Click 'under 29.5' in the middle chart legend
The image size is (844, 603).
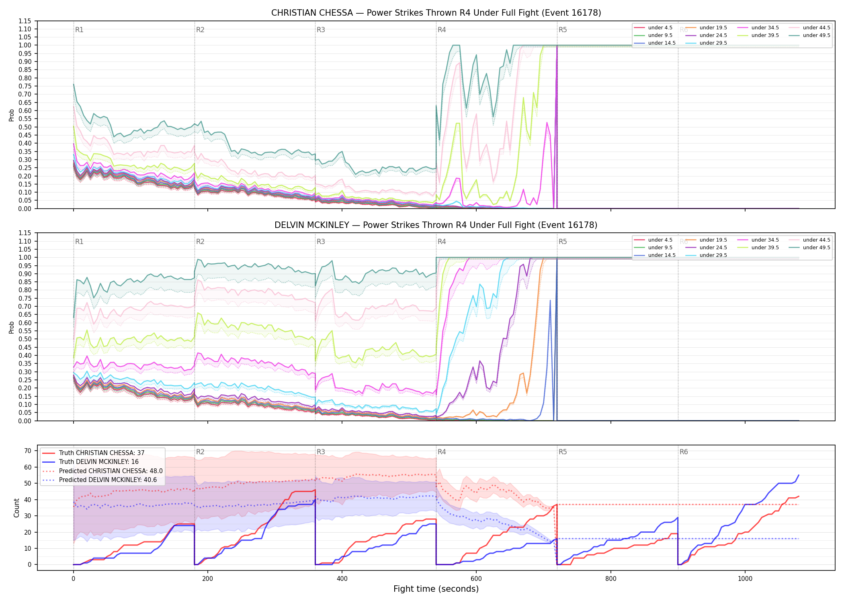706,255
